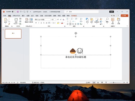The height and width of the screenshot is (101, 135).
Task: Switch to the Insert tab
Action: (23, 16)
